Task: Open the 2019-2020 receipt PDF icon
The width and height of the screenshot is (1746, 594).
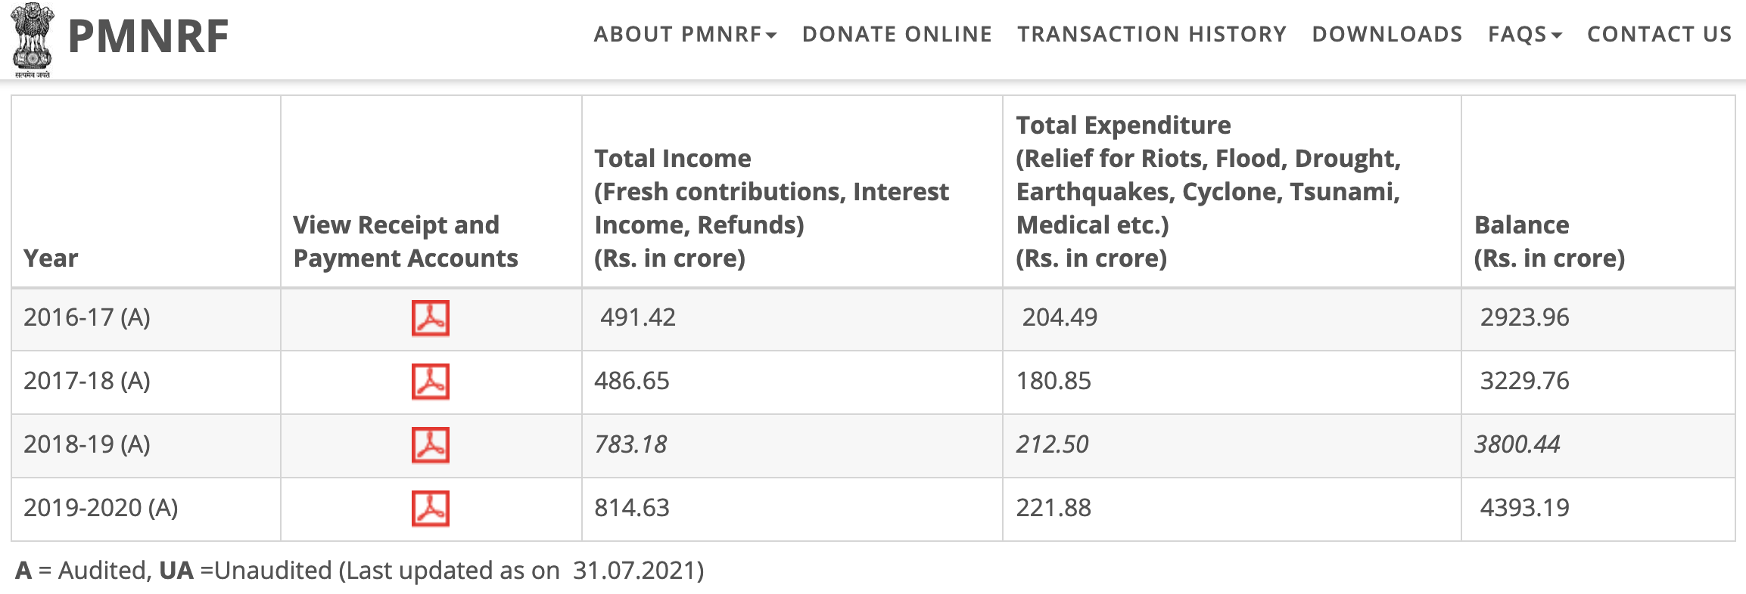Action: click(x=430, y=509)
